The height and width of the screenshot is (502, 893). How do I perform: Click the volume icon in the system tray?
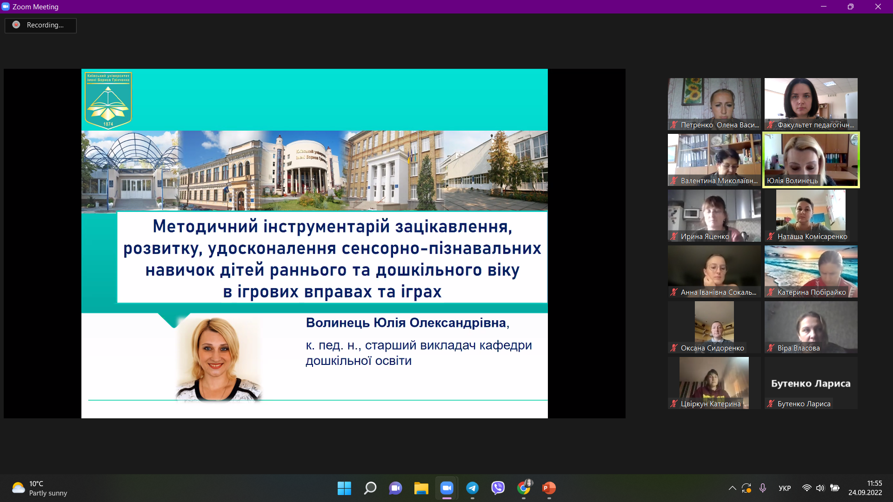(820, 488)
